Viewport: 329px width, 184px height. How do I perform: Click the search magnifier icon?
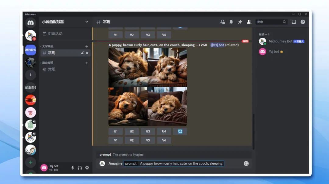(284, 22)
